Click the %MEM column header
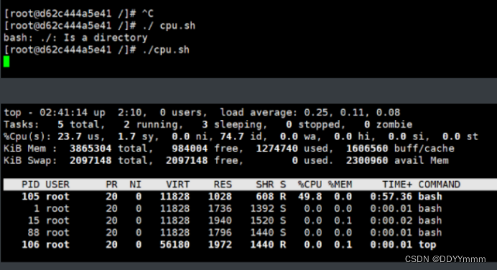This screenshot has height=270, width=497. coord(340,185)
